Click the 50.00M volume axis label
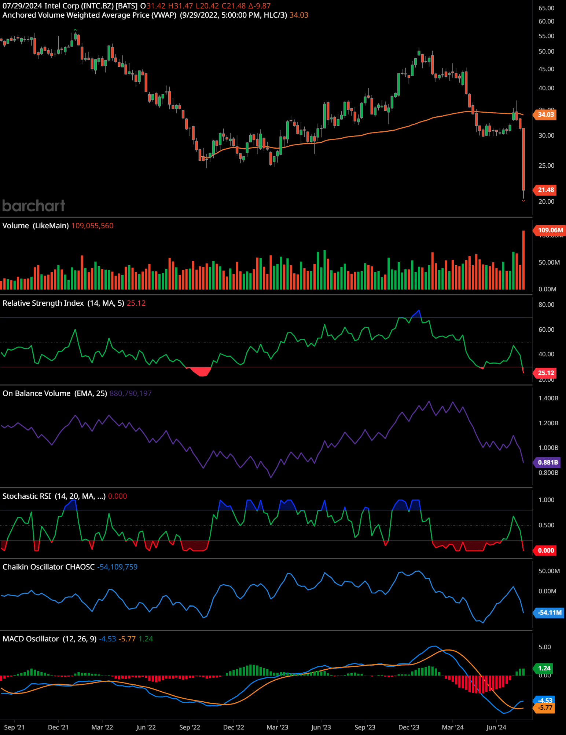This screenshot has height=735, width=566. point(549,262)
